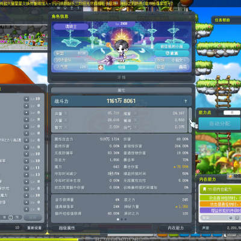Click the bookmark icon in 内在能力 preset bar
Image resolution: width=241 pixels, height=241 pixels.
coord(204,189)
